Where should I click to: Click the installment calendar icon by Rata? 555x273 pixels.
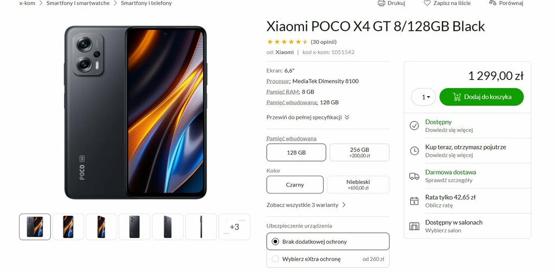click(414, 201)
